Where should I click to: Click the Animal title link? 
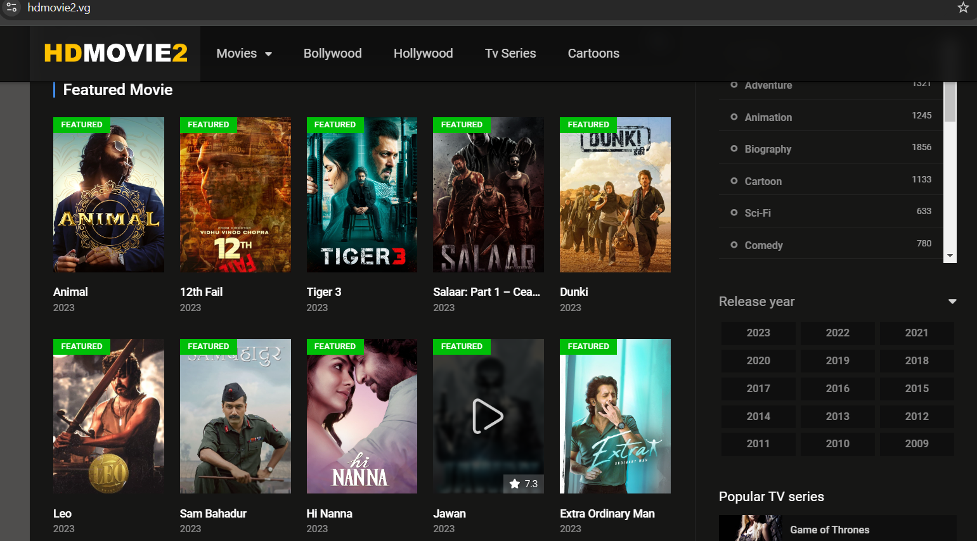[x=70, y=292]
